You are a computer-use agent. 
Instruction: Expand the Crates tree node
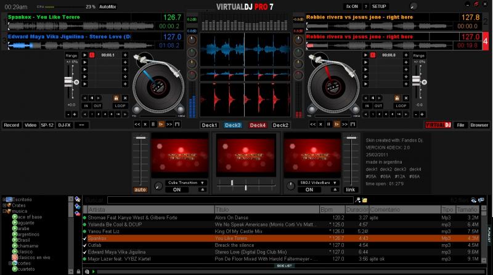(x=4, y=205)
